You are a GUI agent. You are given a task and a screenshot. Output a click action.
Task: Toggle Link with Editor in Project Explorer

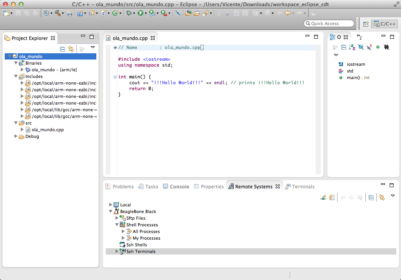(x=71, y=49)
